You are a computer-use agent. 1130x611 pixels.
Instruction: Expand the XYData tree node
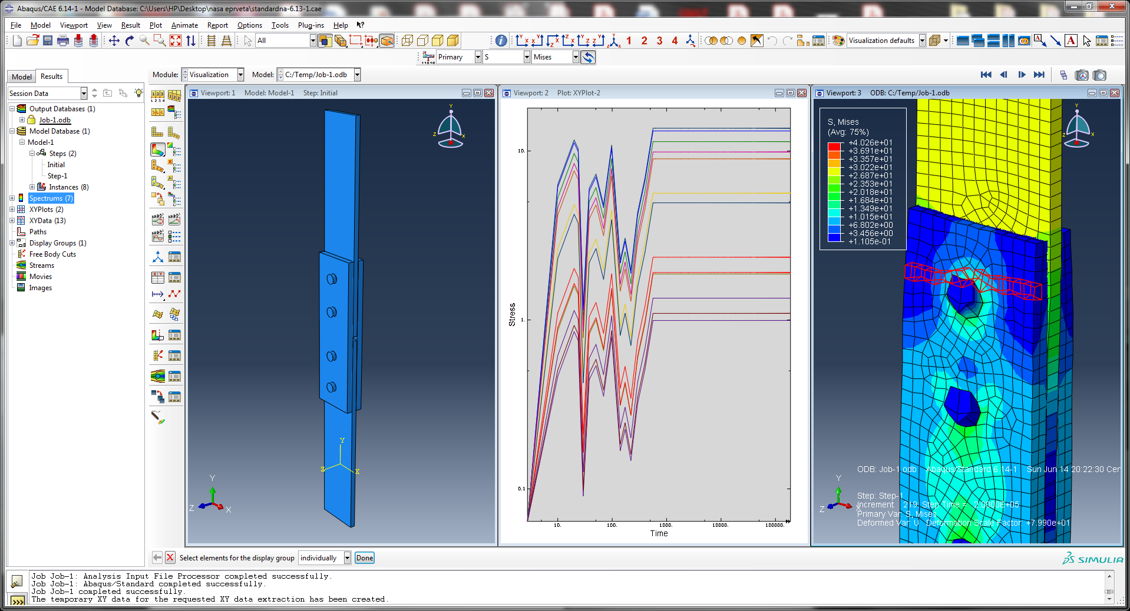[x=12, y=221]
